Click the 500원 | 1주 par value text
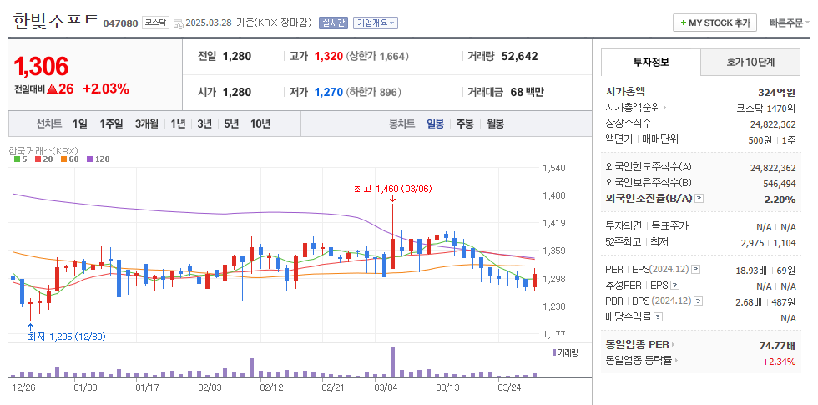The image size is (818, 405). click(772, 140)
